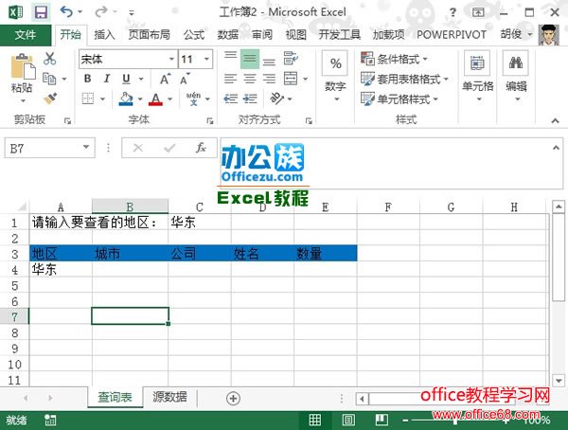Switch to the Developer tab
The height and width of the screenshot is (430, 568).
coord(340,35)
